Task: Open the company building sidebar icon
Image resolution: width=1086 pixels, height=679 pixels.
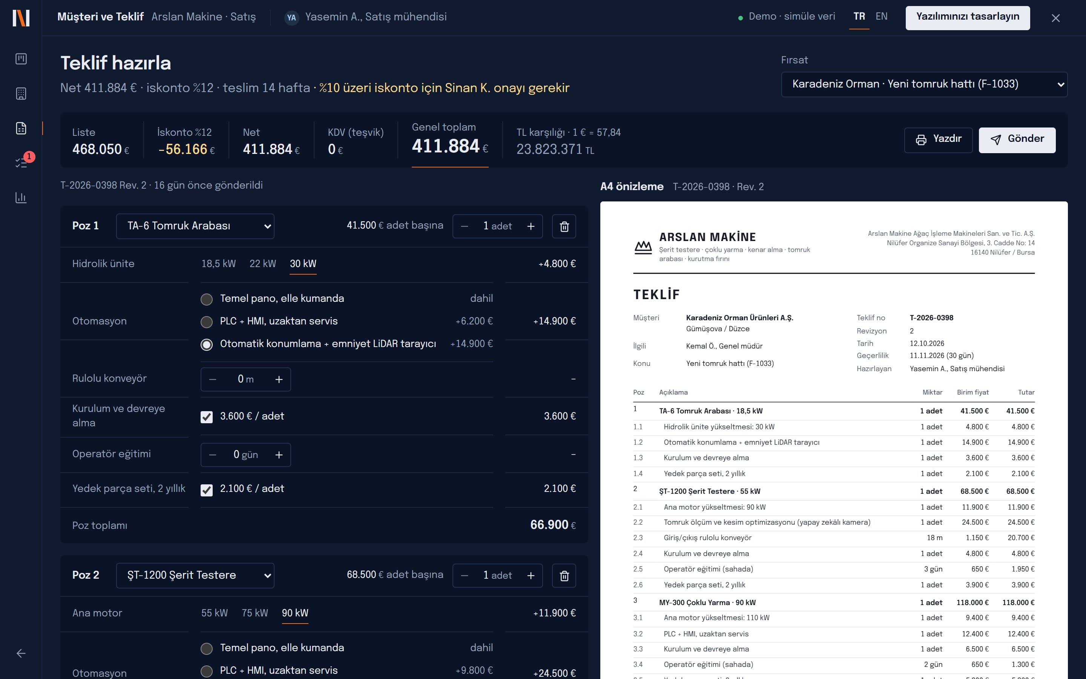Action: click(x=21, y=94)
